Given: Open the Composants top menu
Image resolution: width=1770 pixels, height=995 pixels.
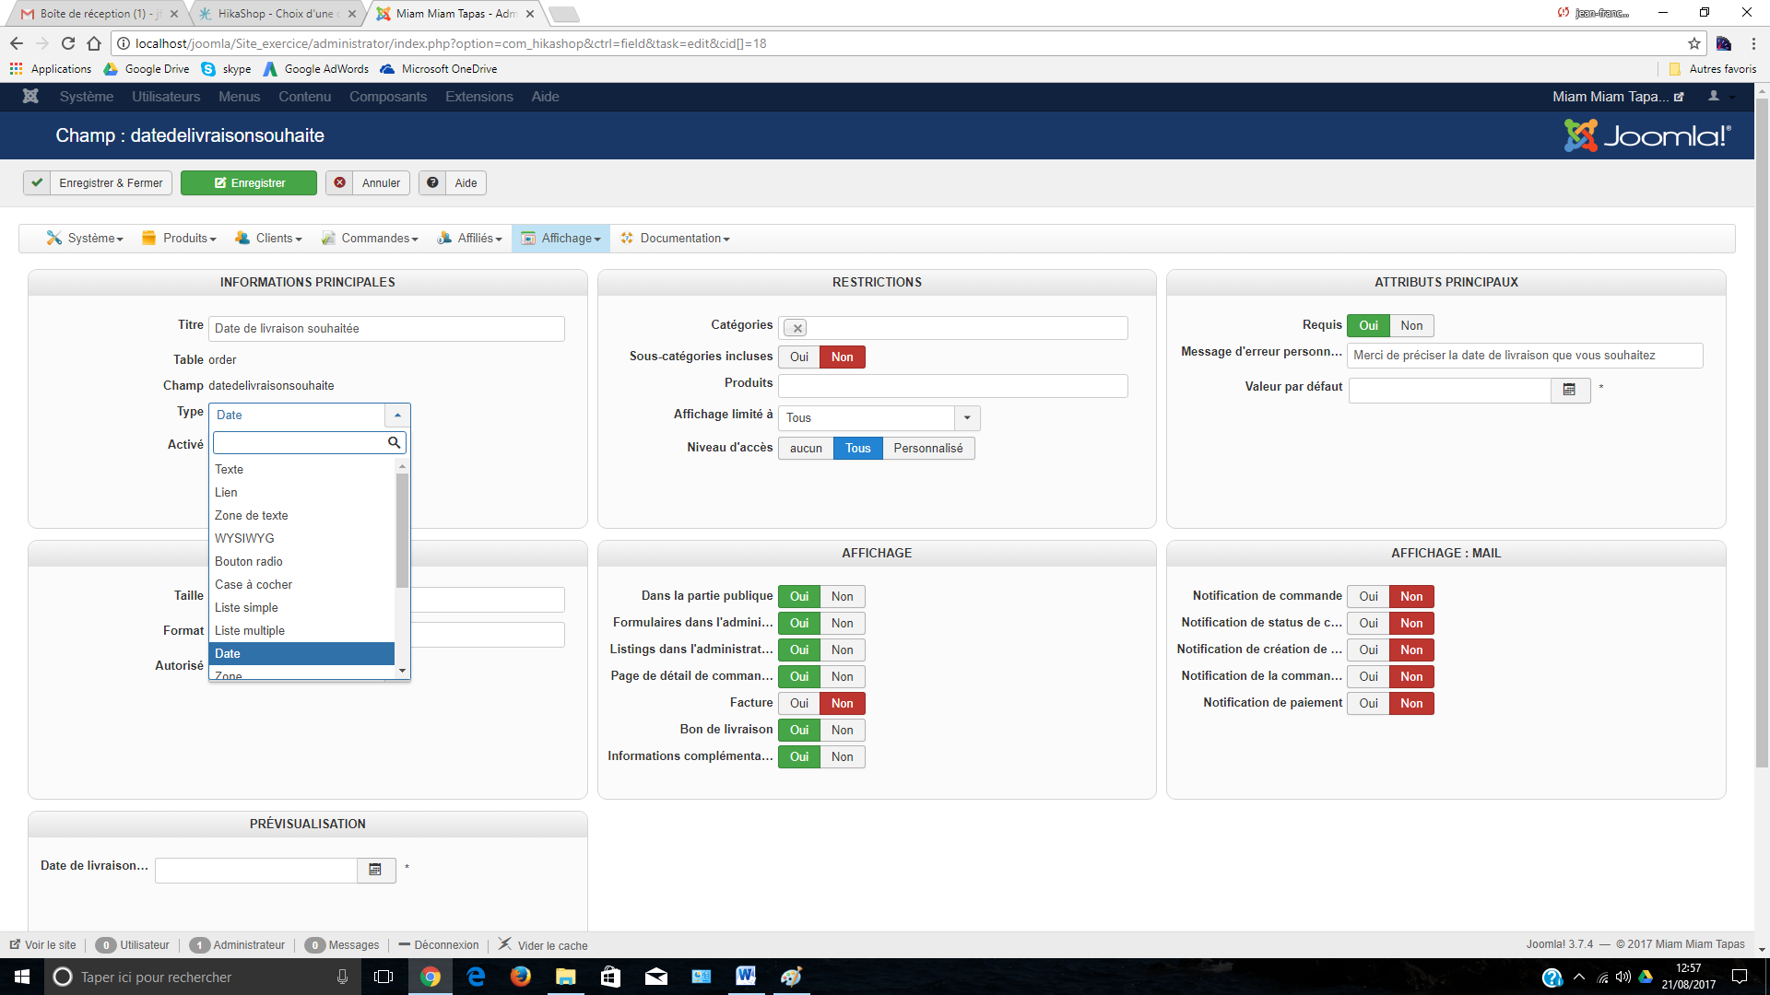Looking at the screenshot, I should pyautogui.click(x=387, y=97).
